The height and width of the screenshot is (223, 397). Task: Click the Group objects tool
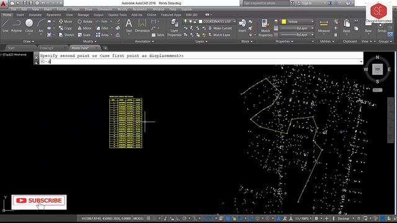[382, 27]
